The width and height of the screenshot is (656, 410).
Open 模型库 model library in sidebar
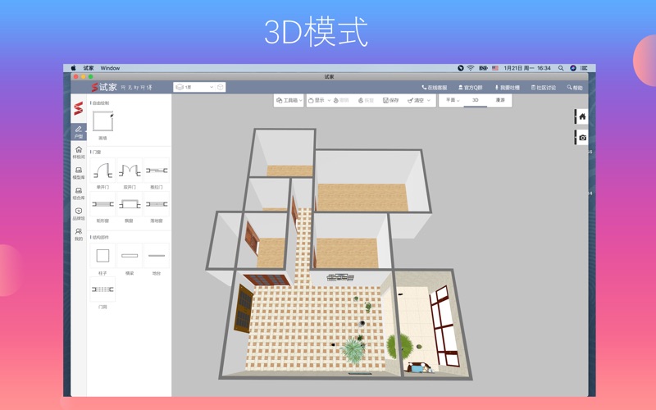79,173
